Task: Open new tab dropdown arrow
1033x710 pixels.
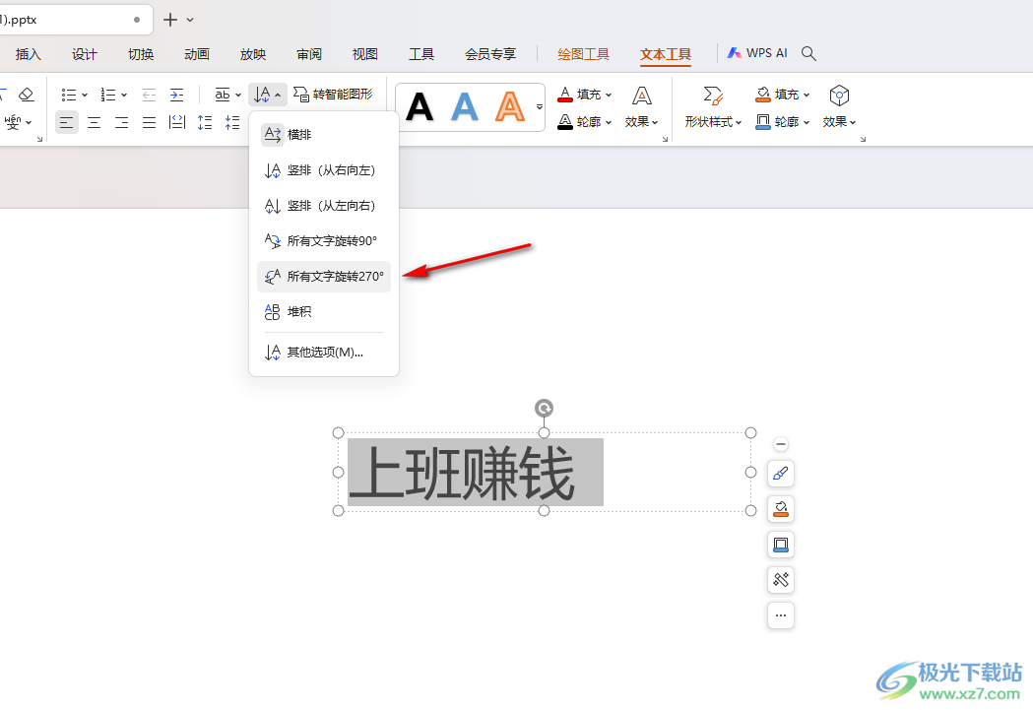Action: click(190, 20)
